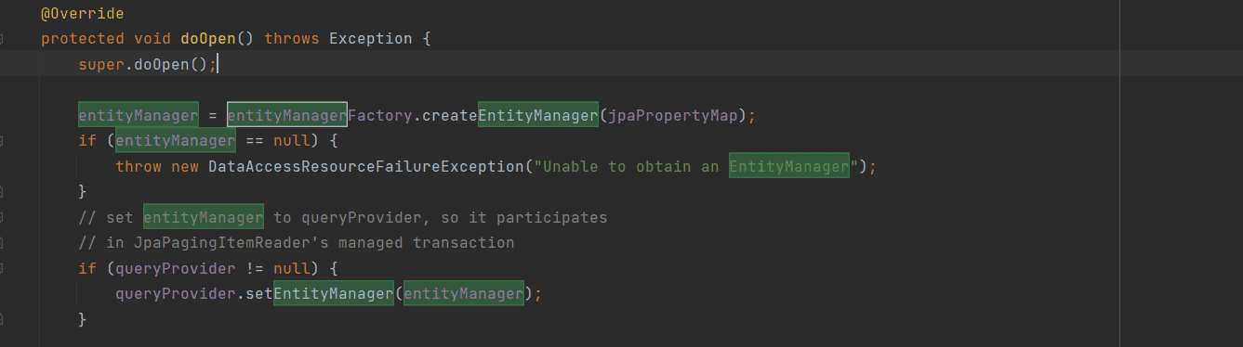This screenshot has height=347, width=1243.
Task: Place cursor after super.doOpen(); statement
Action: [x=217, y=64]
